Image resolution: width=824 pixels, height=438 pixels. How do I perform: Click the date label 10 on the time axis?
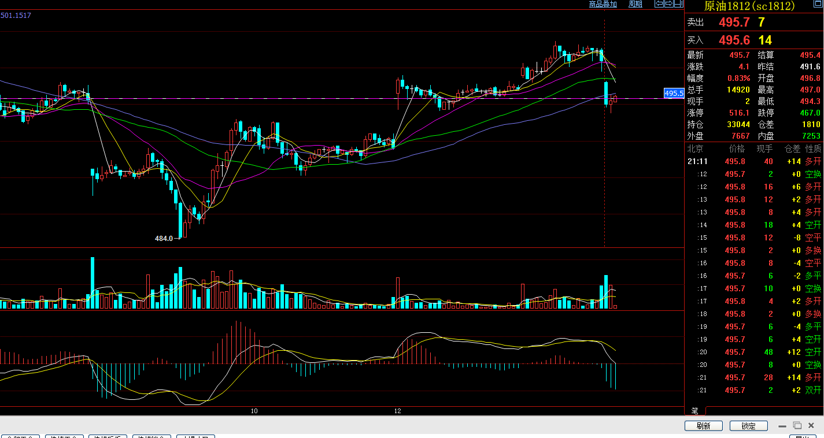click(254, 411)
